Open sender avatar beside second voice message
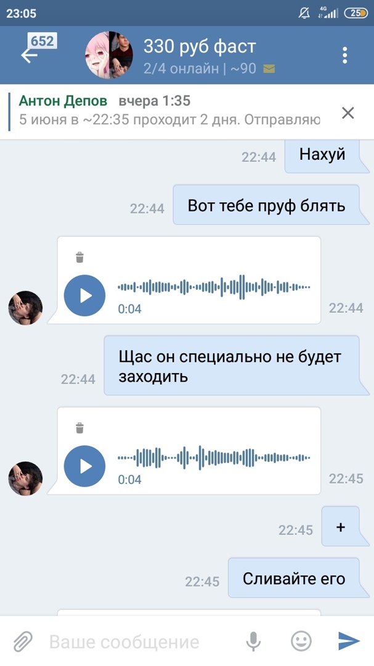 coord(25,479)
